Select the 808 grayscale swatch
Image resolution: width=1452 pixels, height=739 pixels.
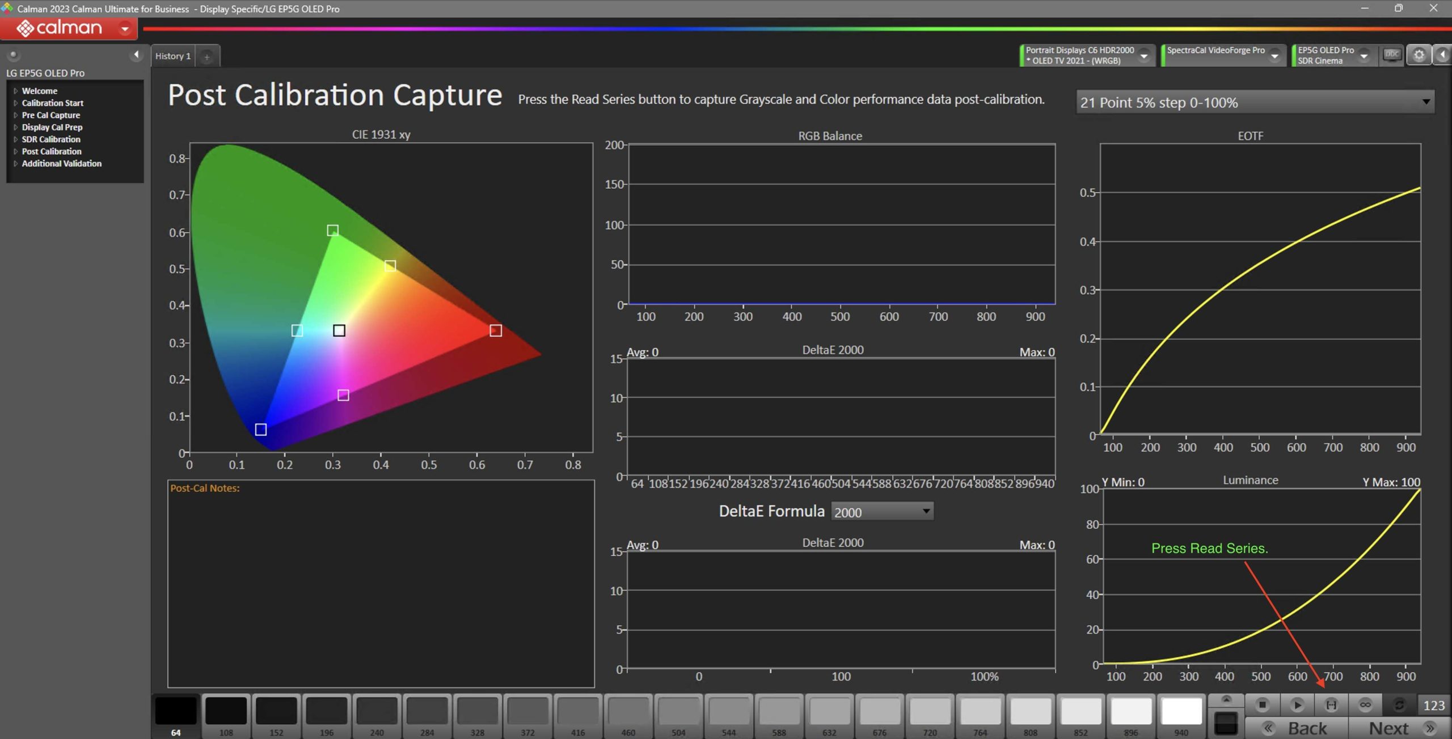pos(1031,716)
